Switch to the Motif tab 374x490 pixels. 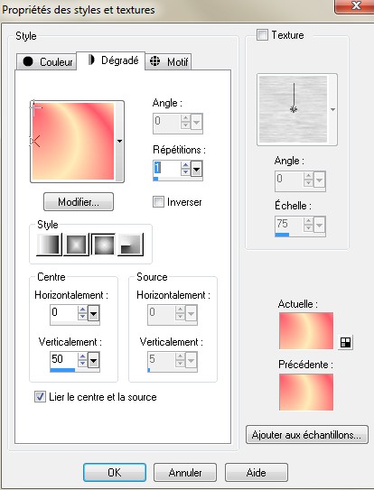coord(168,61)
